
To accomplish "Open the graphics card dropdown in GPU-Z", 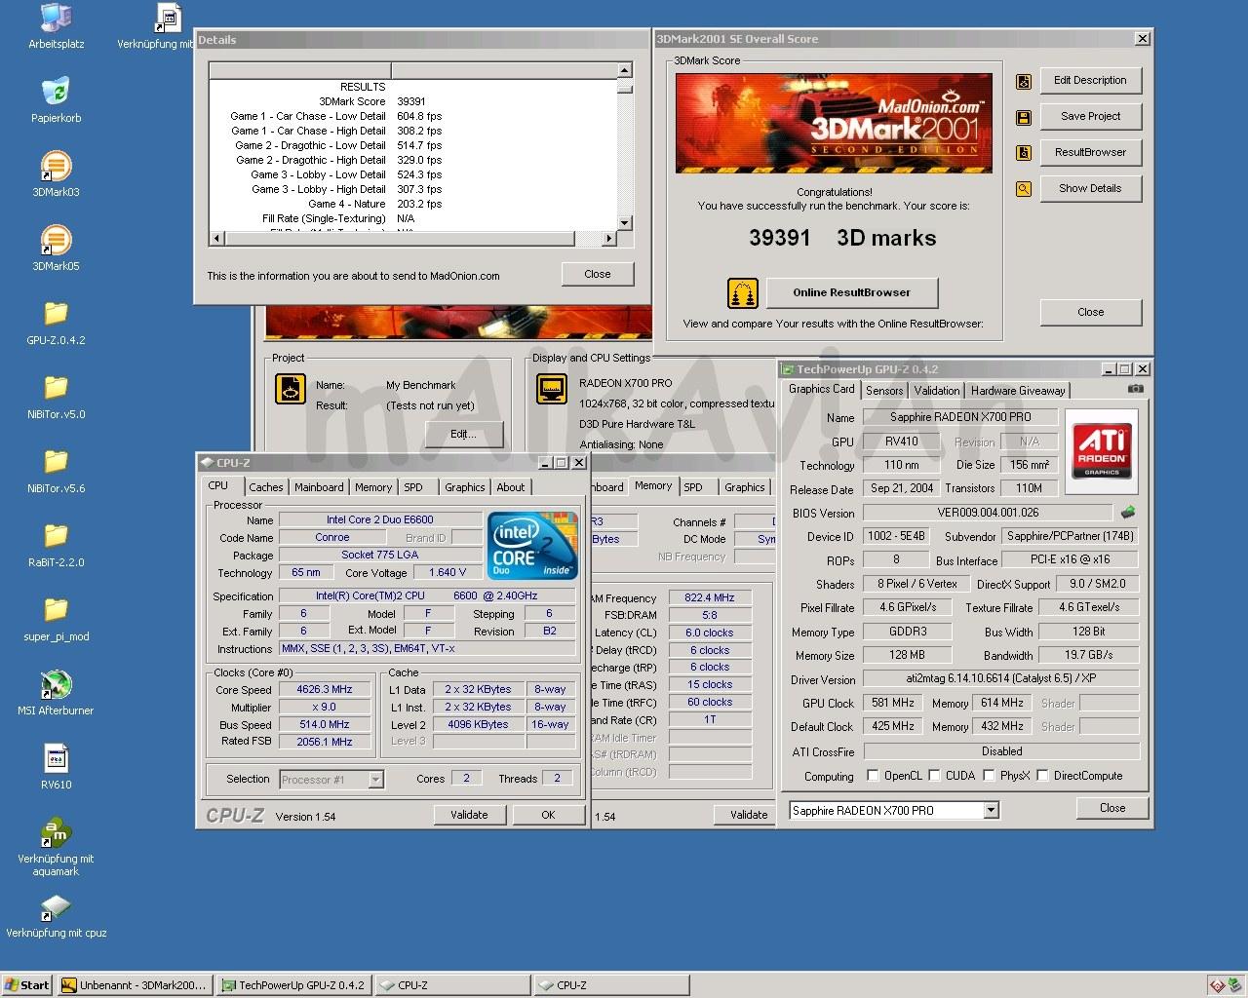I will tap(991, 810).
